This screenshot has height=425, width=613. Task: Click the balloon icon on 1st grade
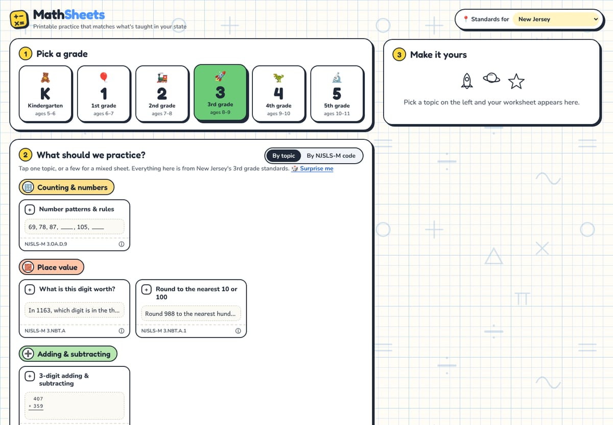point(104,78)
